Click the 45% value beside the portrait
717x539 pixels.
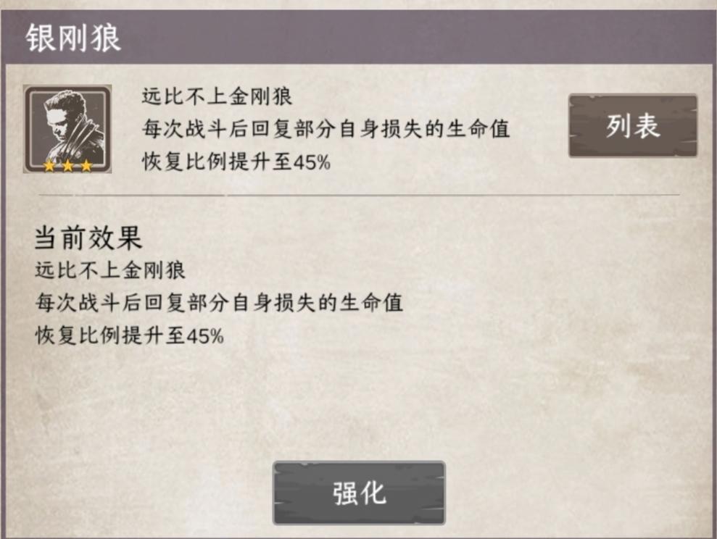click(x=312, y=162)
